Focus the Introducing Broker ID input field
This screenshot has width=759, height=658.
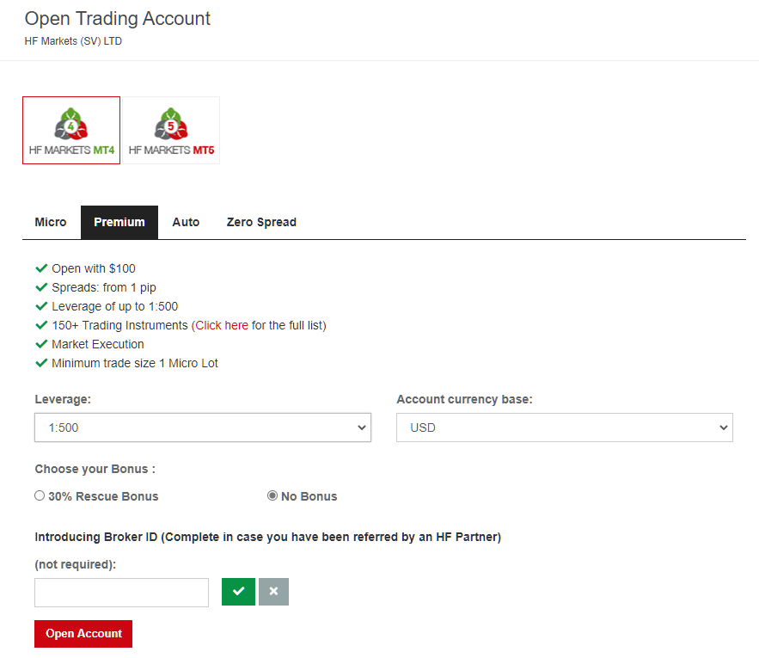(121, 592)
